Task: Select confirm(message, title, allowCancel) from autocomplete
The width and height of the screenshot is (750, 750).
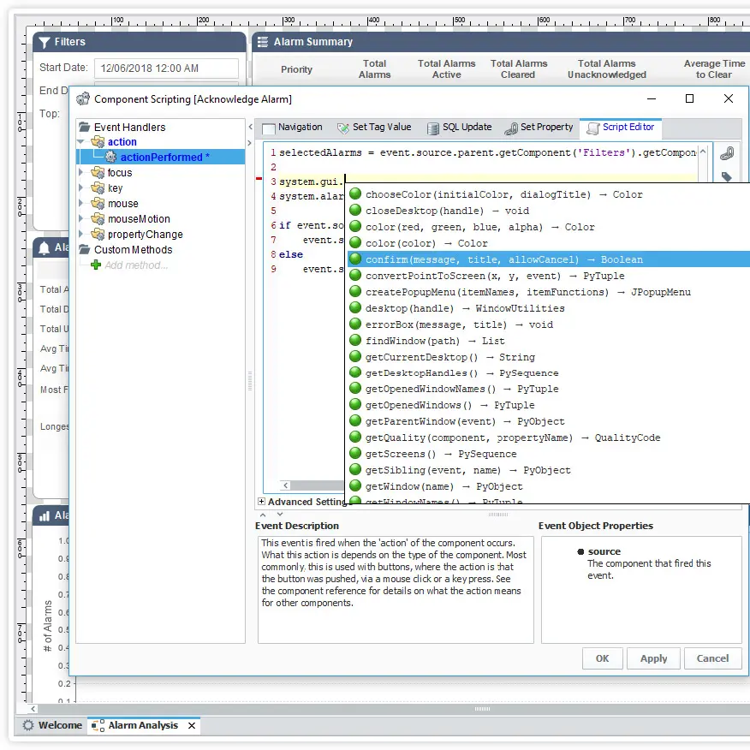Action: [x=503, y=259]
